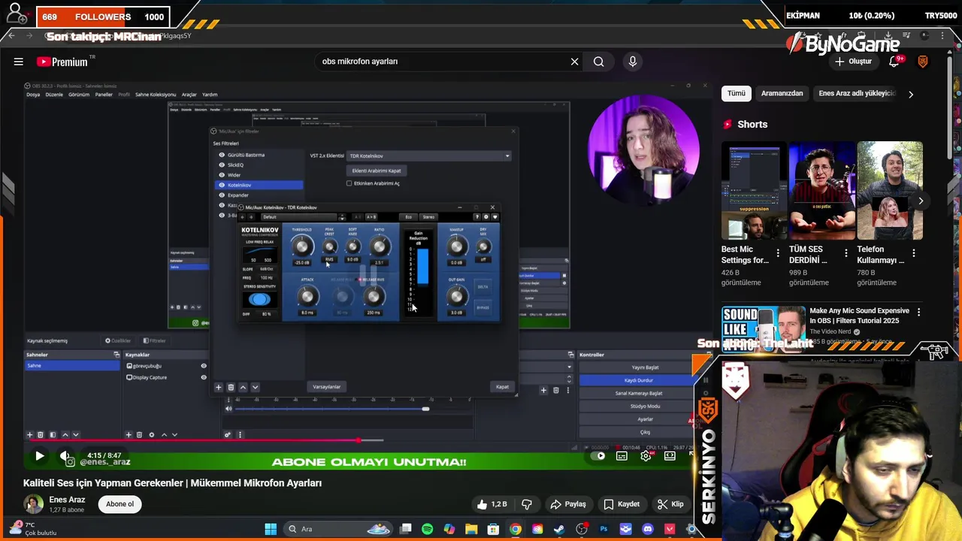Delete the selected filter with trash icon

click(x=231, y=388)
